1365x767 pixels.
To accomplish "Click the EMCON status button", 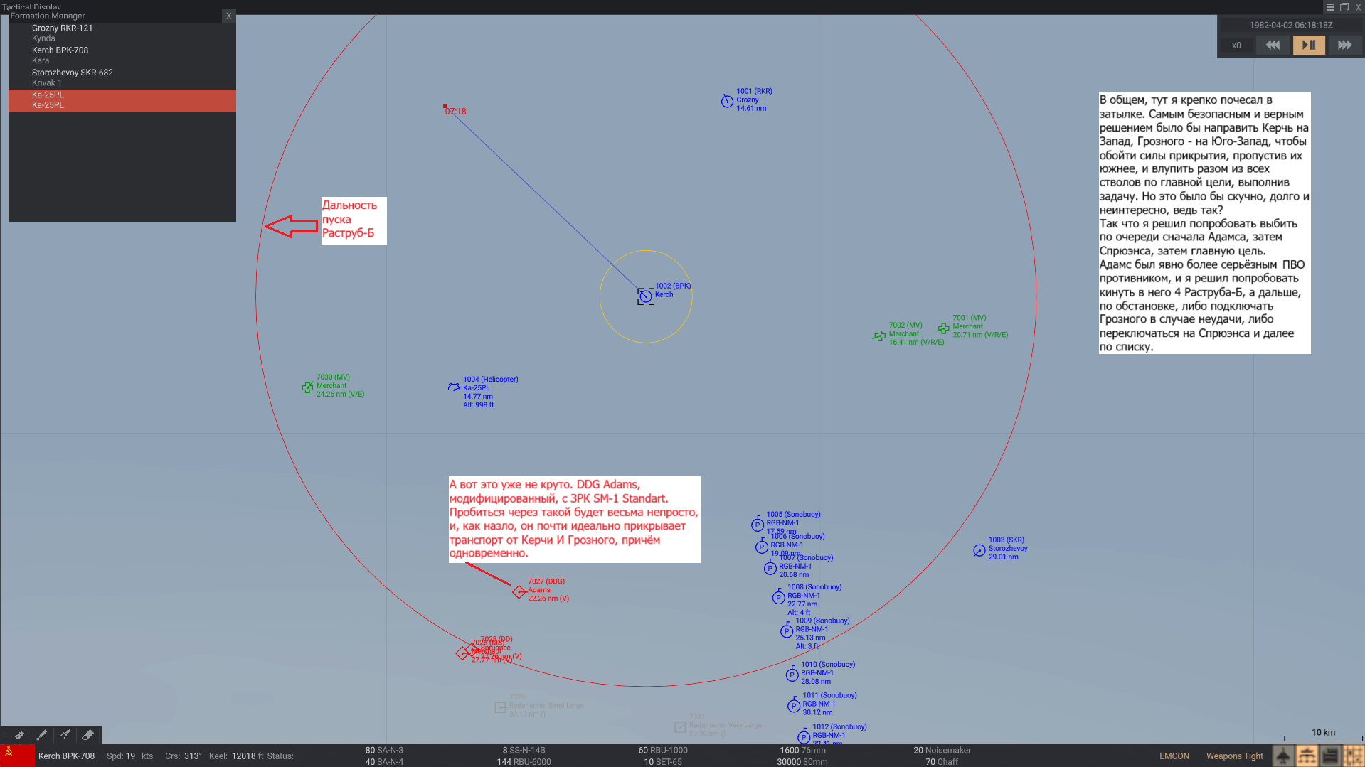I will (x=1174, y=756).
